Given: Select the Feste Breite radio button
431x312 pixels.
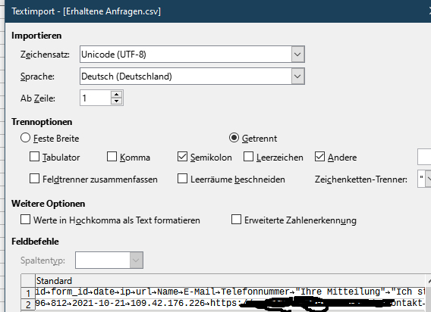Looking at the screenshot, I should (25, 138).
